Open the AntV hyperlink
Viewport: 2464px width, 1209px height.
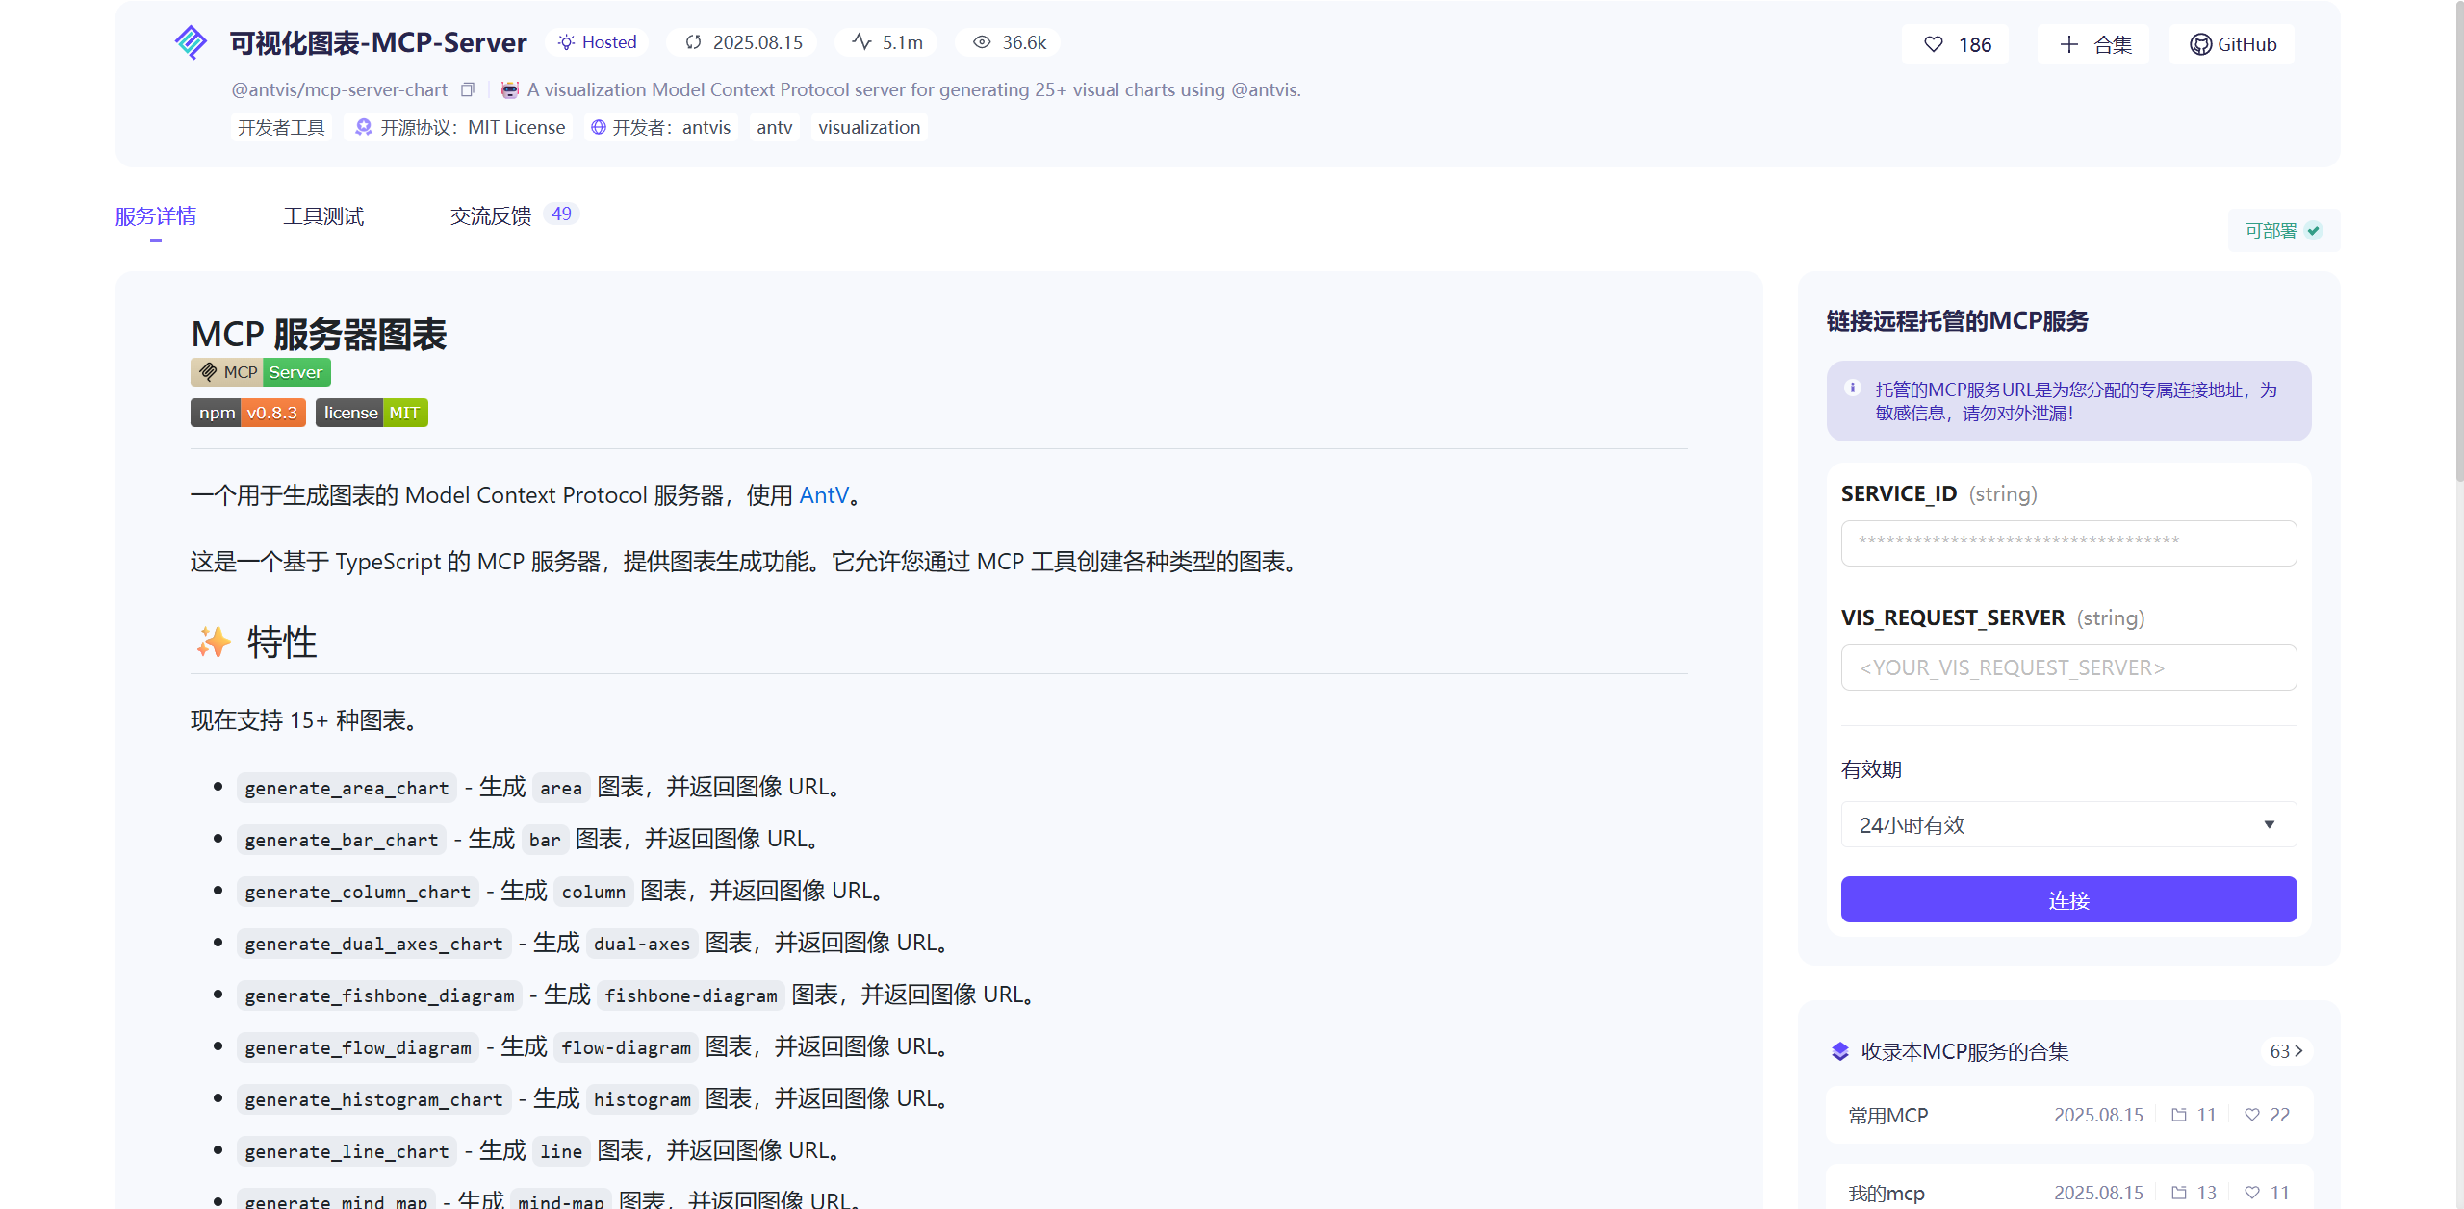[x=824, y=495]
